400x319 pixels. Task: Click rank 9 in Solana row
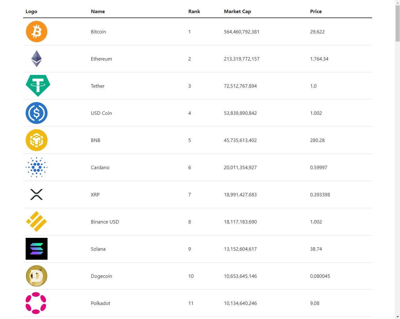click(x=190, y=249)
